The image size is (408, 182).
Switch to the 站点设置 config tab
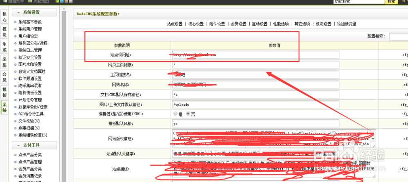pos(175,24)
